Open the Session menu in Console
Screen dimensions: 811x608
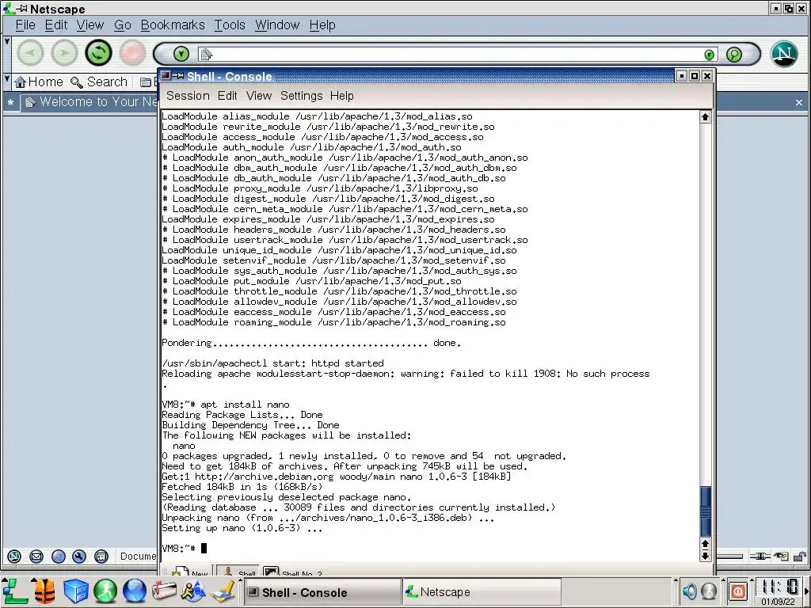(x=188, y=96)
